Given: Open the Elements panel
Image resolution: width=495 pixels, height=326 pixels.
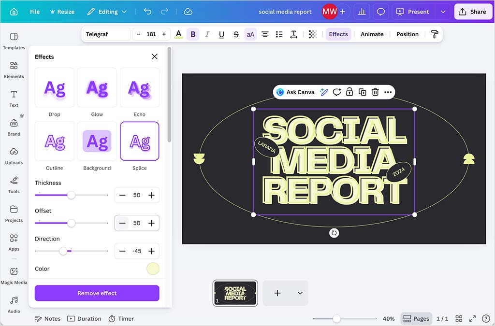Looking at the screenshot, I should (x=14, y=69).
